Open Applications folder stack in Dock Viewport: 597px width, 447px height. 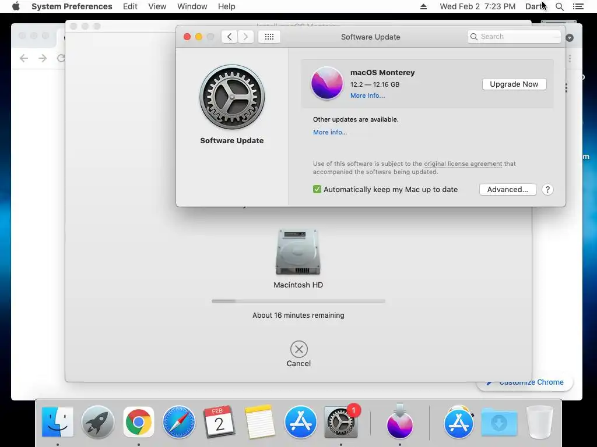pos(459,422)
